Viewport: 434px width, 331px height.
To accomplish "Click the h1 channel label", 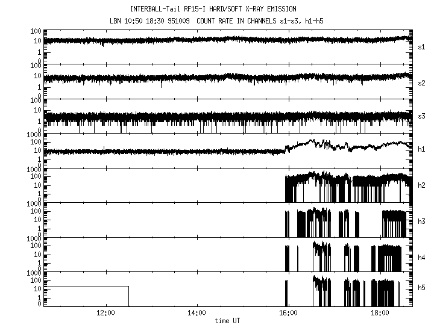I will click(421, 150).
